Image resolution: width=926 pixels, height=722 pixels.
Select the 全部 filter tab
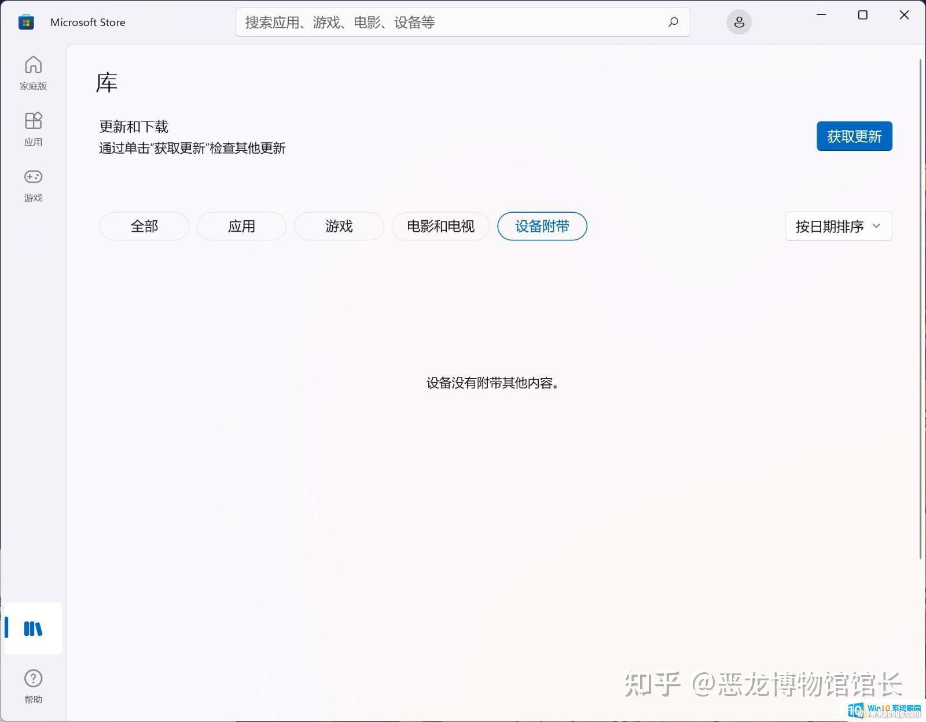144,226
